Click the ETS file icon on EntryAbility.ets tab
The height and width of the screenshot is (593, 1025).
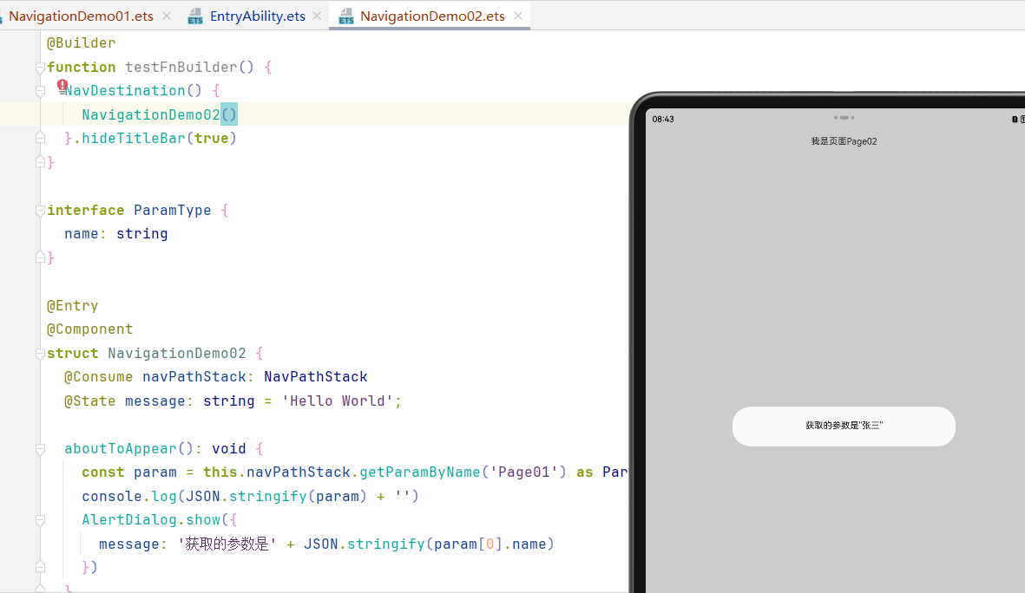click(x=195, y=15)
